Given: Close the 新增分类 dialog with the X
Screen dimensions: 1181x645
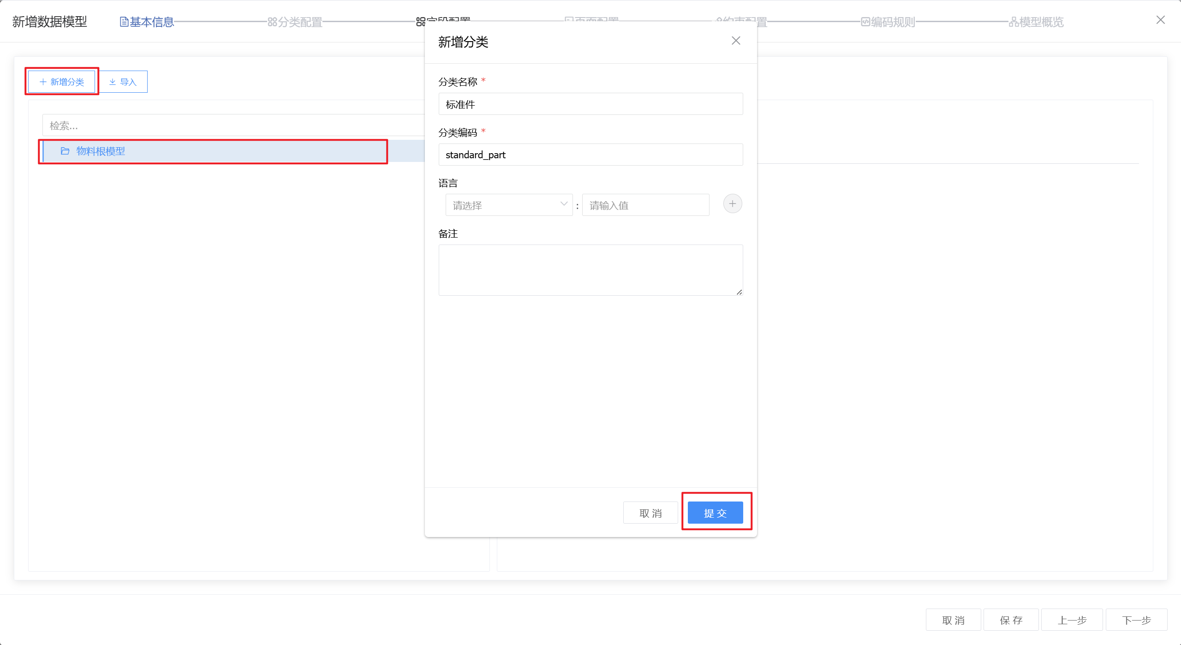Looking at the screenshot, I should 736,41.
